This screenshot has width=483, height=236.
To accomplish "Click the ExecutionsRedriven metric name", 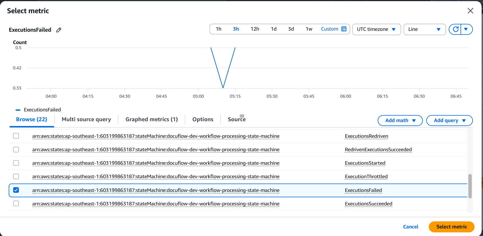I will (366, 136).
